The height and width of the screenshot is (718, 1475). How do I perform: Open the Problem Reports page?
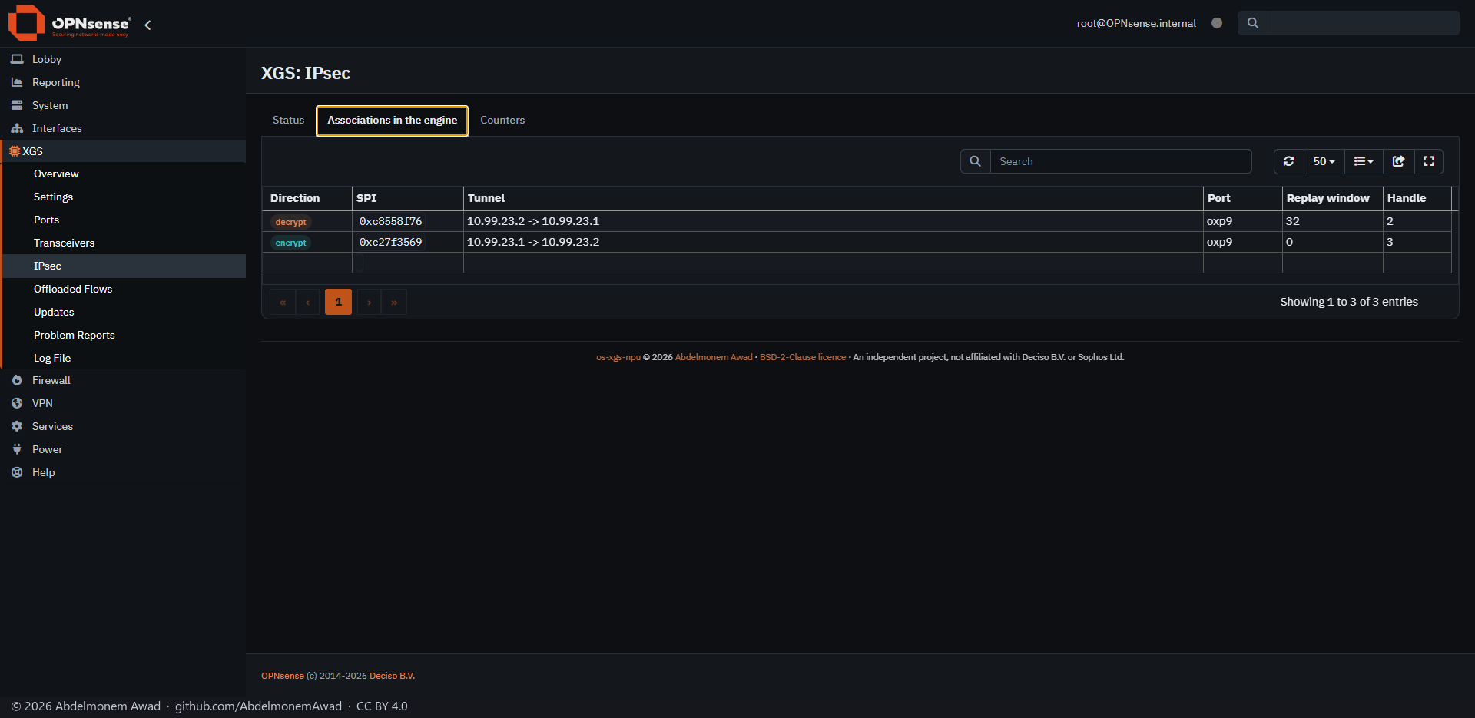click(75, 335)
